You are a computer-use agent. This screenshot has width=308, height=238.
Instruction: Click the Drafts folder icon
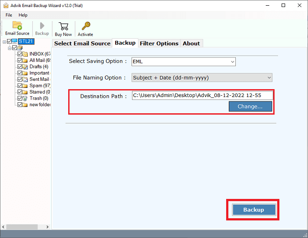coord(25,67)
